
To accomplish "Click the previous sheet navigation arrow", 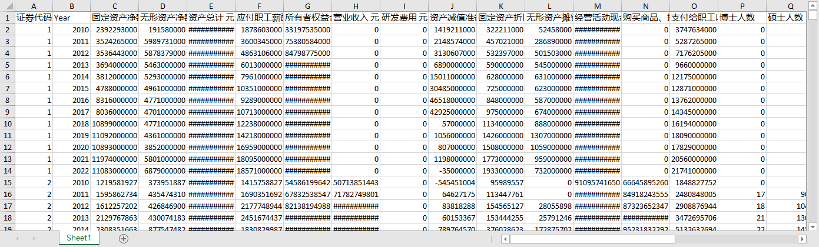I will click(x=17, y=239).
